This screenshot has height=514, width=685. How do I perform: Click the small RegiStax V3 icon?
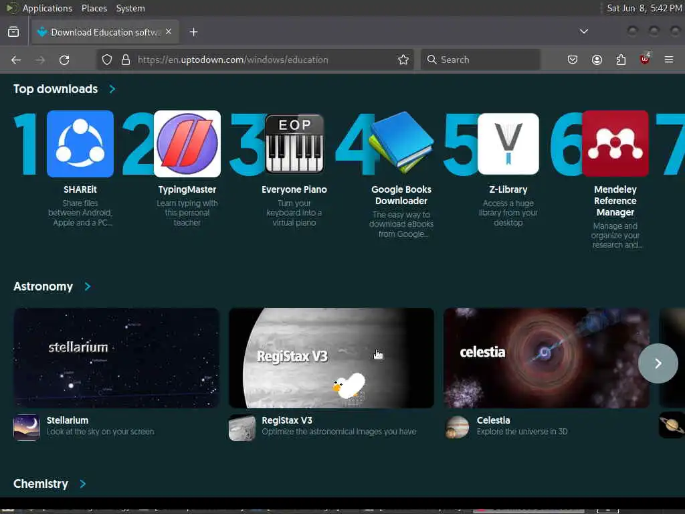click(242, 427)
